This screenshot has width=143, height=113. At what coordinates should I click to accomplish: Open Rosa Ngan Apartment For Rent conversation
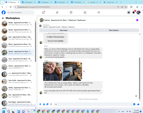[x=17, y=103]
